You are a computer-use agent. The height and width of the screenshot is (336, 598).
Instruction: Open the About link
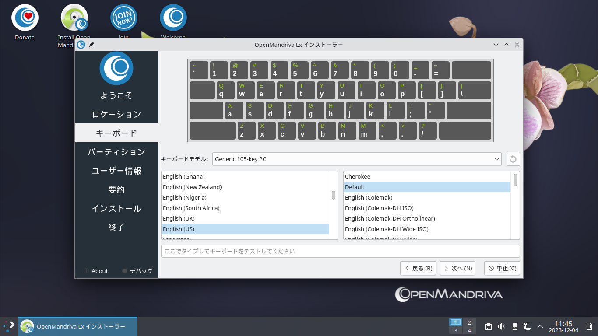pos(99,271)
